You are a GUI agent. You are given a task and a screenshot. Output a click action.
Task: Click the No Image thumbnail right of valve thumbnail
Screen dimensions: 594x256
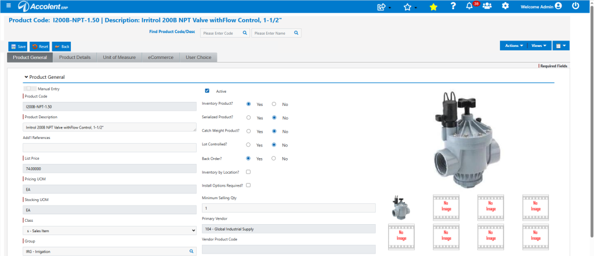(x=446, y=207)
